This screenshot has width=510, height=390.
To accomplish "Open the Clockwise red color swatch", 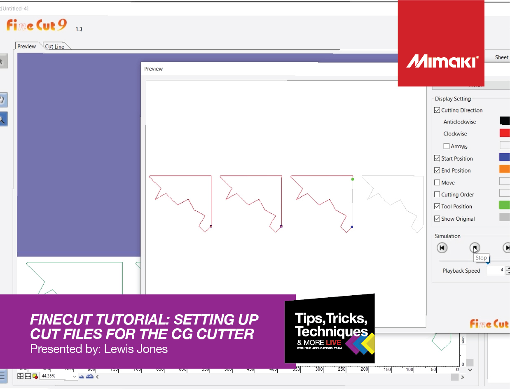I will coord(505,133).
